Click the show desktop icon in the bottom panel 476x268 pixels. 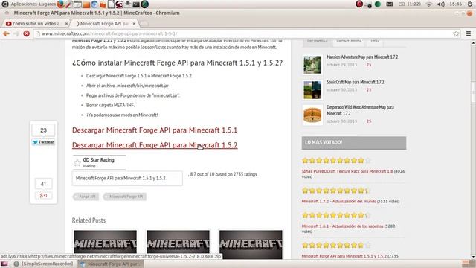4,264
